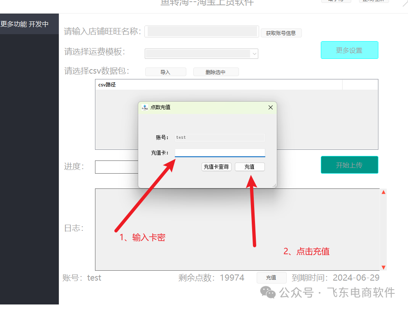Click the log scrollbar up arrow
The width and height of the screenshot is (408, 309).
pyautogui.click(x=383, y=192)
